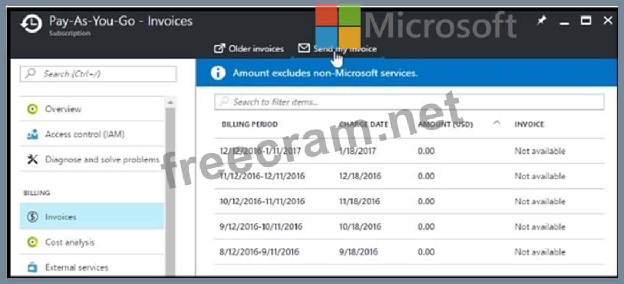Select billing period 10/12/2016-11/11/2016
Image resolution: width=624 pixels, height=284 pixels.
[x=262, y=201]
